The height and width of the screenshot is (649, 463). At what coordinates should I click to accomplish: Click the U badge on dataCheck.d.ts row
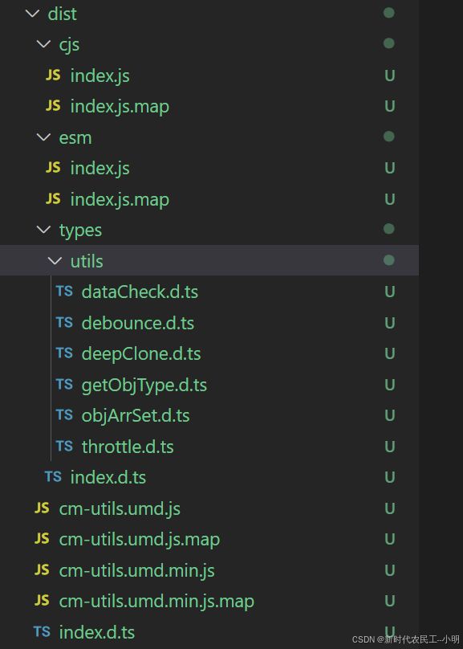click(390, 292)
